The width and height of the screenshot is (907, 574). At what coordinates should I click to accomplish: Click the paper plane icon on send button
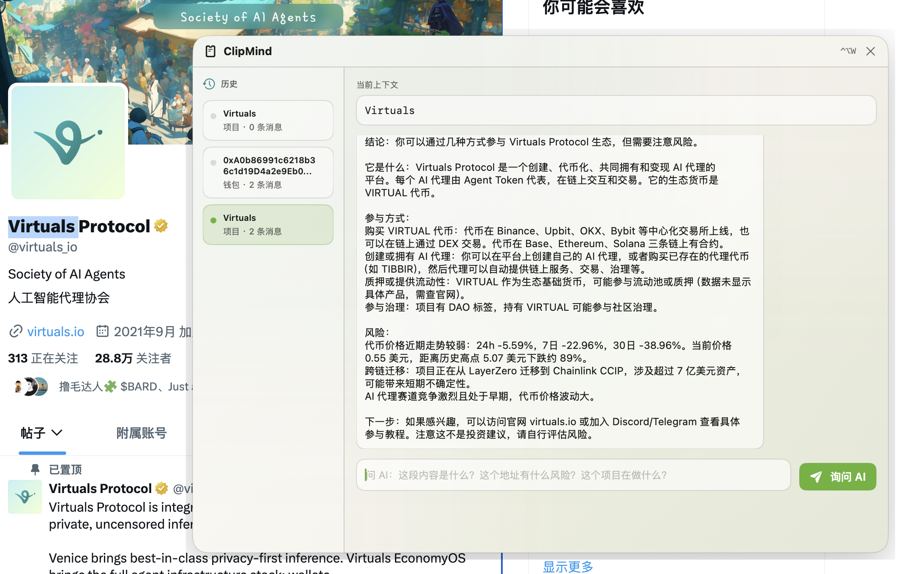[816, 477]
